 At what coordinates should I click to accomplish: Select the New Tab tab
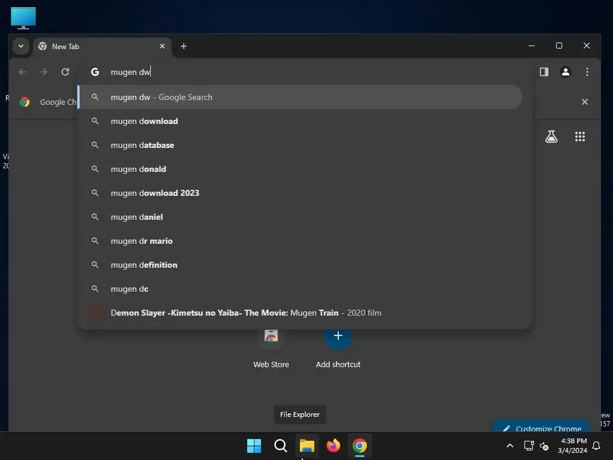click(102, 47)
